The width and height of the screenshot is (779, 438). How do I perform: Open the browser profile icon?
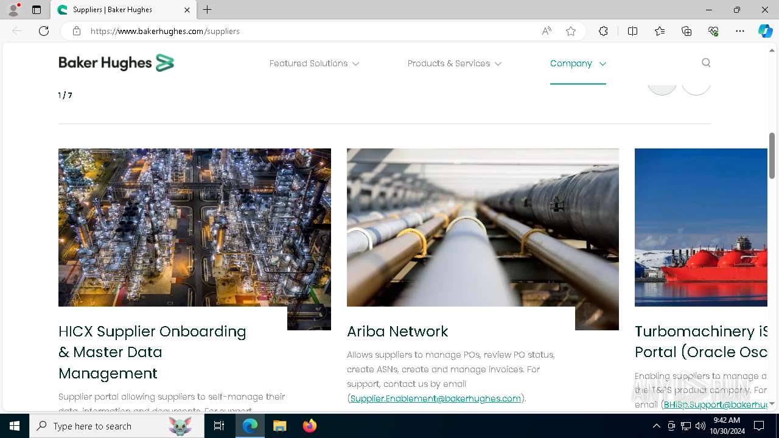click(x=13, y=10)
